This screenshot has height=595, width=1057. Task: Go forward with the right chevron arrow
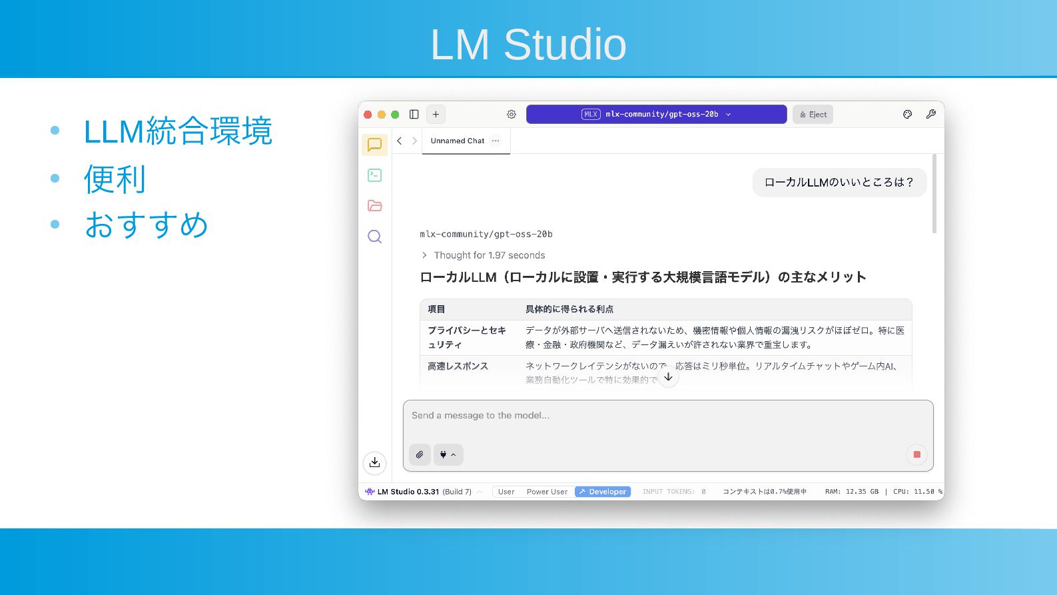[414, 141]
